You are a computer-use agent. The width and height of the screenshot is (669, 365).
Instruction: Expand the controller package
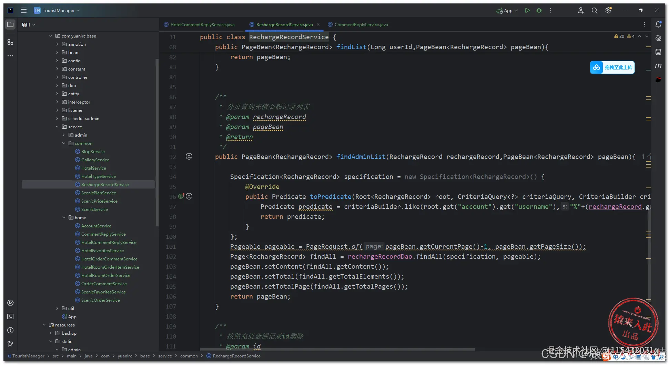57,77
